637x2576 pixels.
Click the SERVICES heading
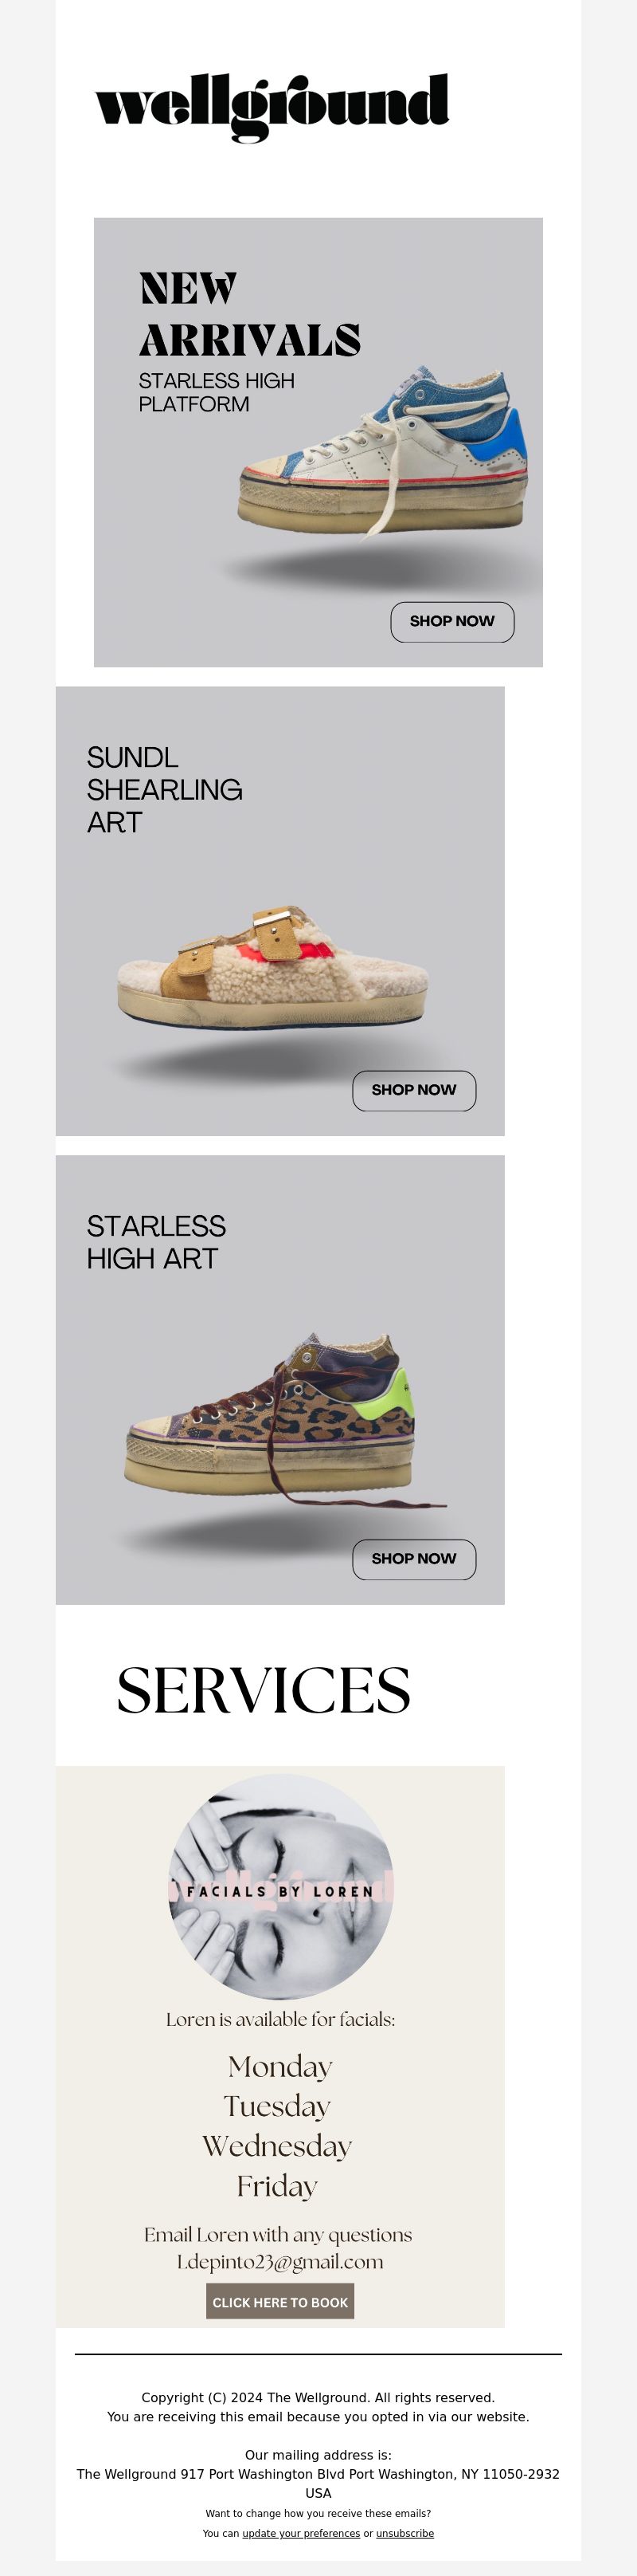(x=264, y=1691)
